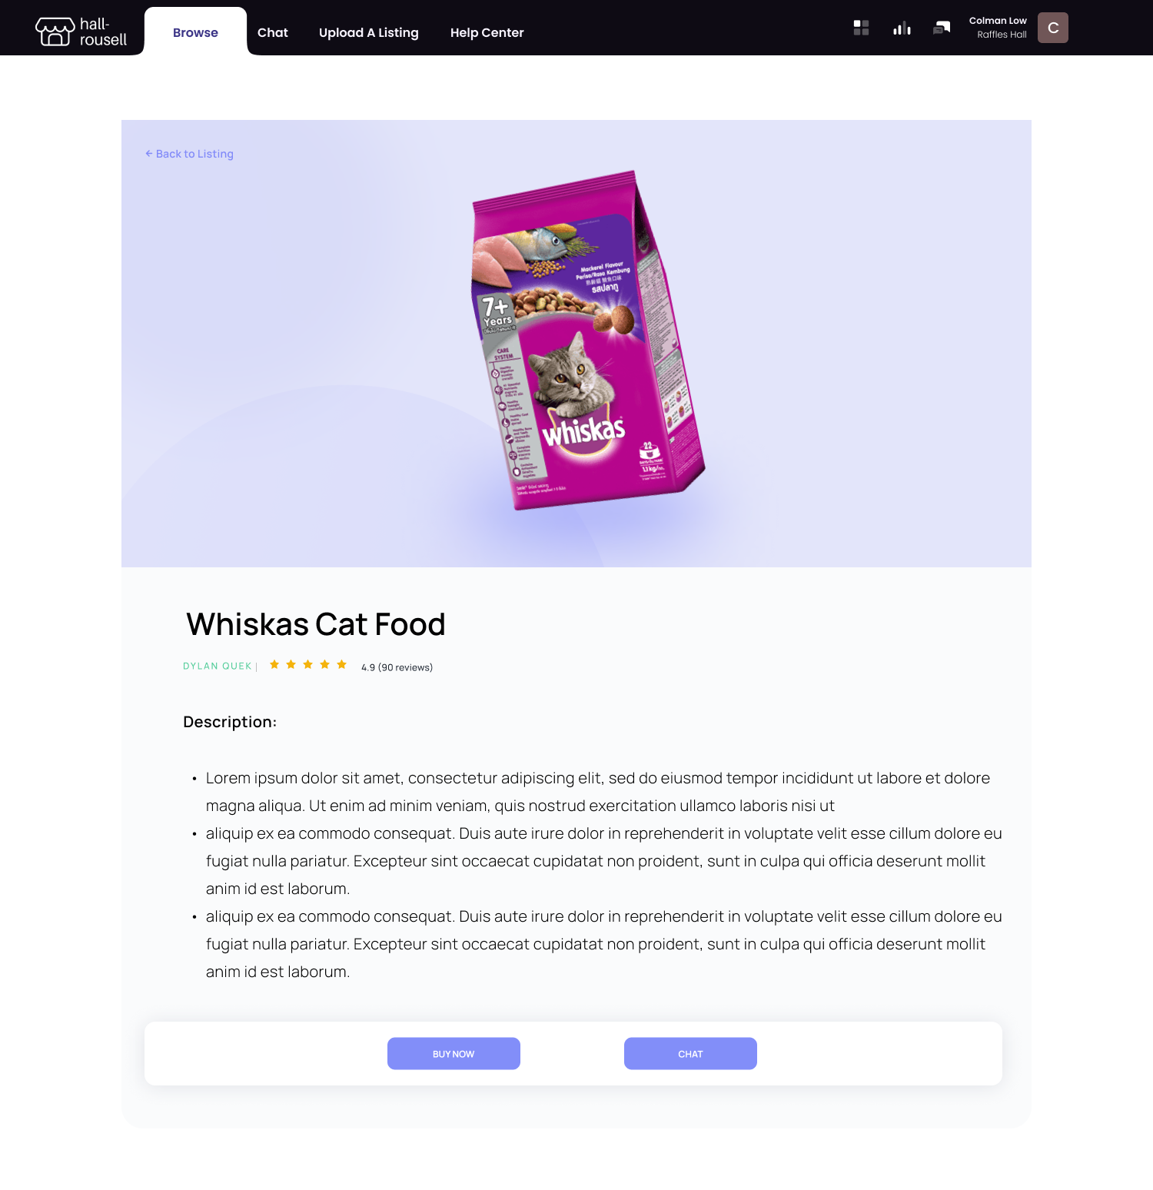Screen dimensions: 1153x1190
Task: Click the hall-rousell shop logo icon
Action: click(x=55, y=32)
